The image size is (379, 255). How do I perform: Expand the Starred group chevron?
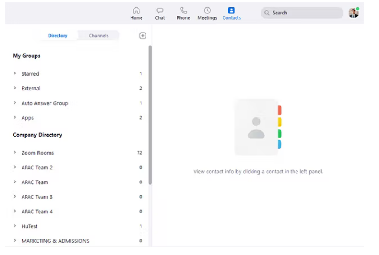tap(15, 73)
